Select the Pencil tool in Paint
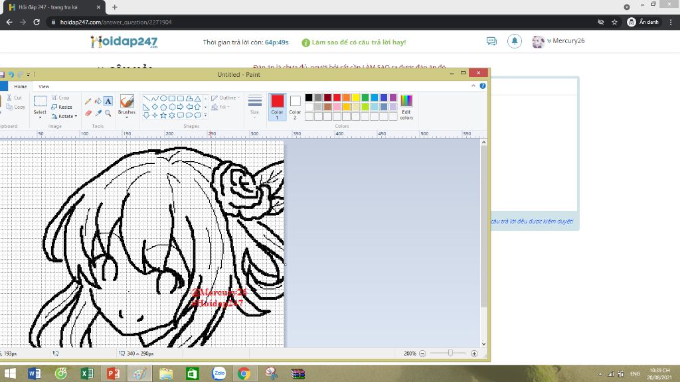The image size is (680, 382). [88, 101]
